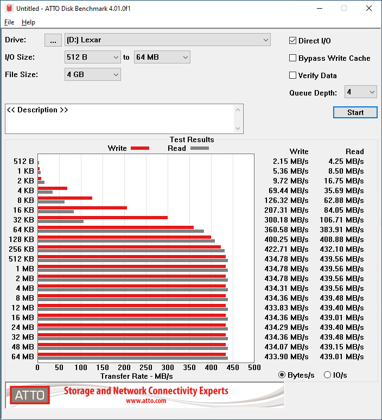Click the ATTO app icon in title bar

[9, 8]
